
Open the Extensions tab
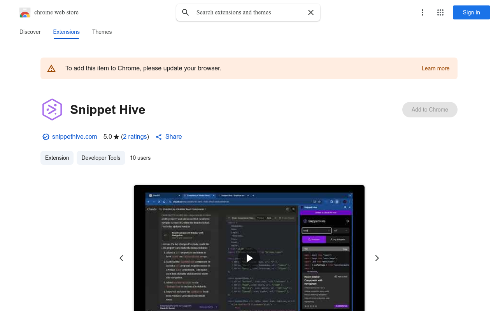coord(67,32)
